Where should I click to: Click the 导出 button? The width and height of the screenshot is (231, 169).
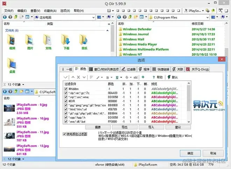(x=125, y=127)
